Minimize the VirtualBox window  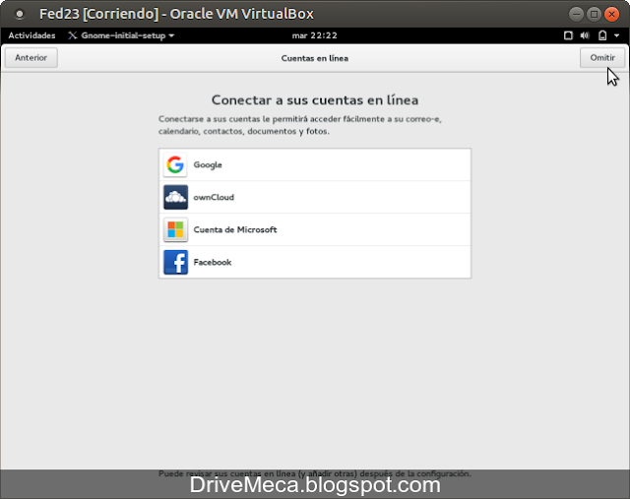(x=576, y=15)
